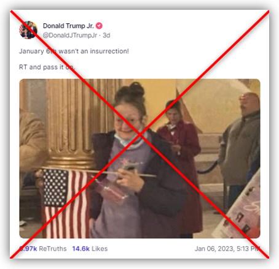Click the word Likes
Screen dimensions: 279x269
[100, 249]
